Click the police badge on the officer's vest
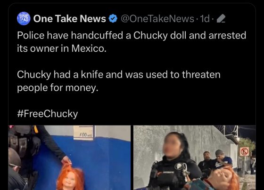 [x=179, y=166]
